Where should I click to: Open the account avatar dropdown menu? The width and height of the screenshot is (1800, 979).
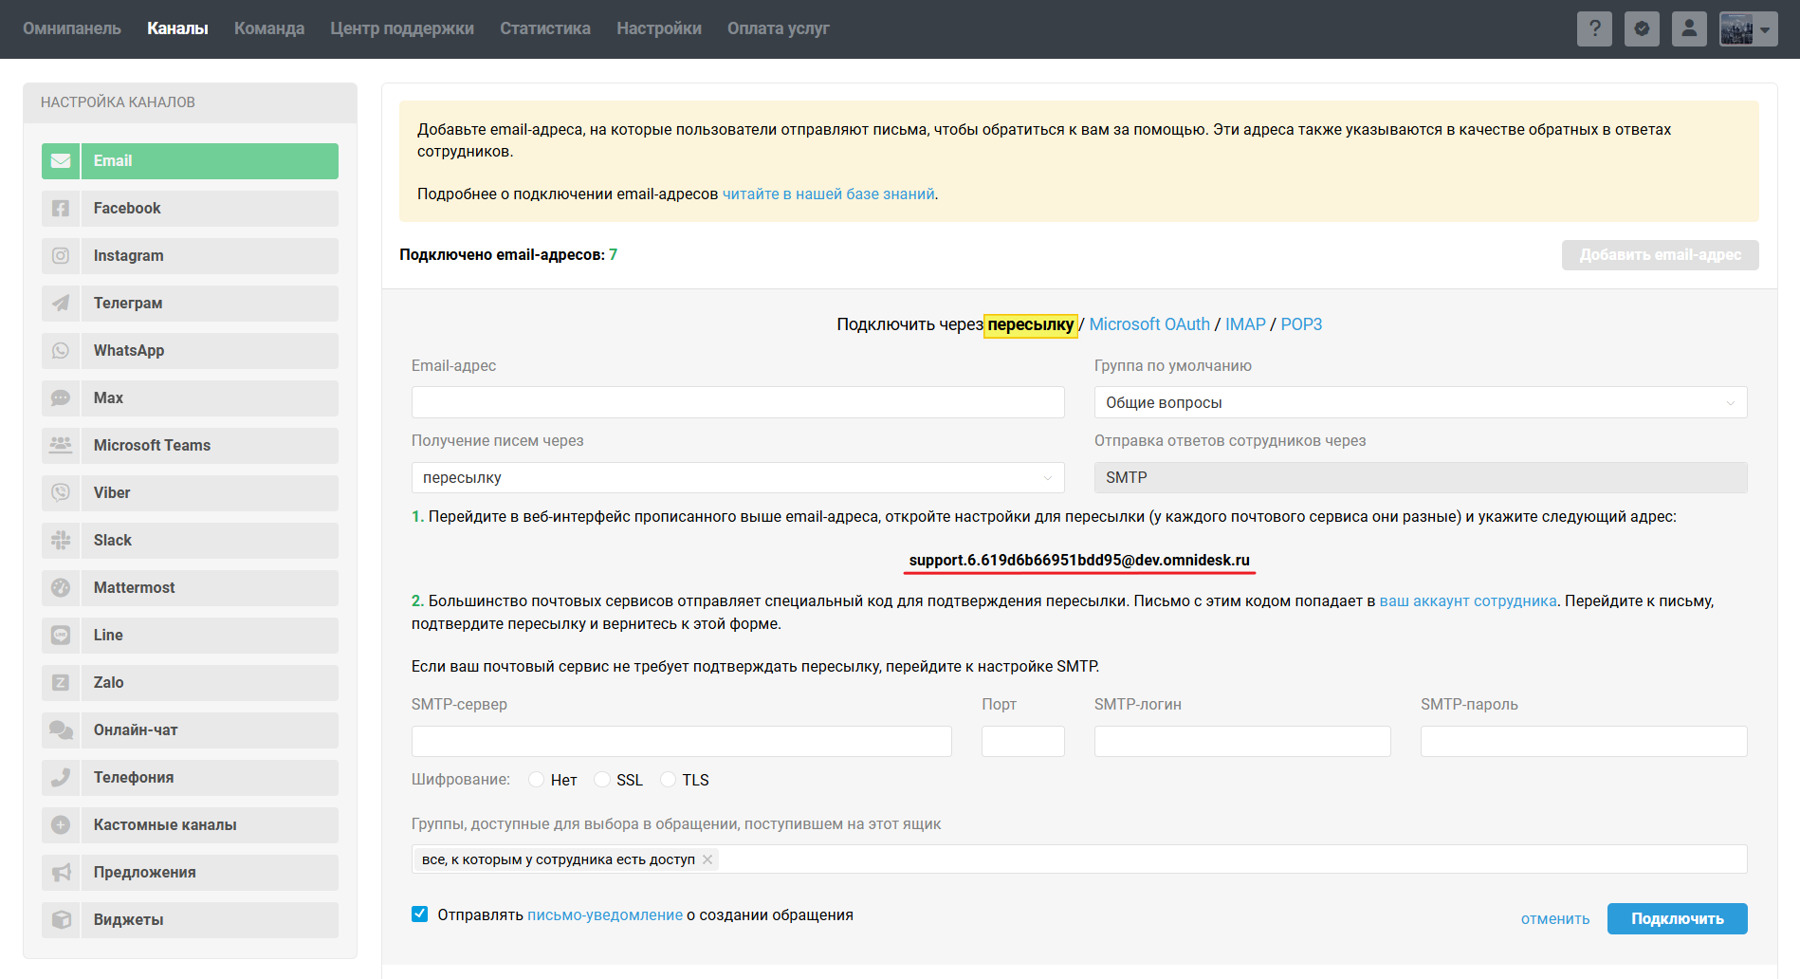click(1748, 28)
